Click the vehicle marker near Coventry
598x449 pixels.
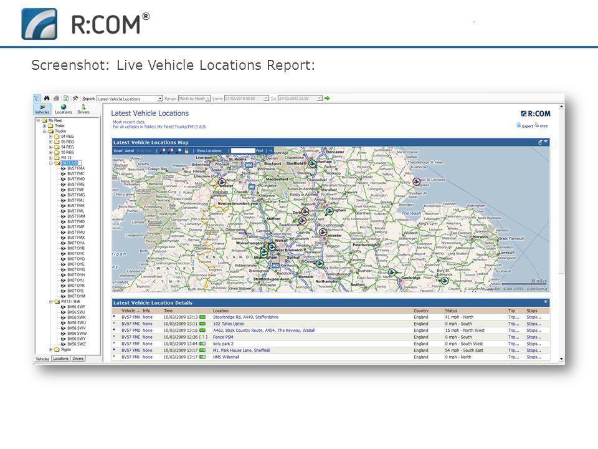tap(320, 263)
